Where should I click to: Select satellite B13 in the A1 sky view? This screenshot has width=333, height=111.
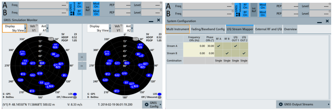[x=32, y=91]
